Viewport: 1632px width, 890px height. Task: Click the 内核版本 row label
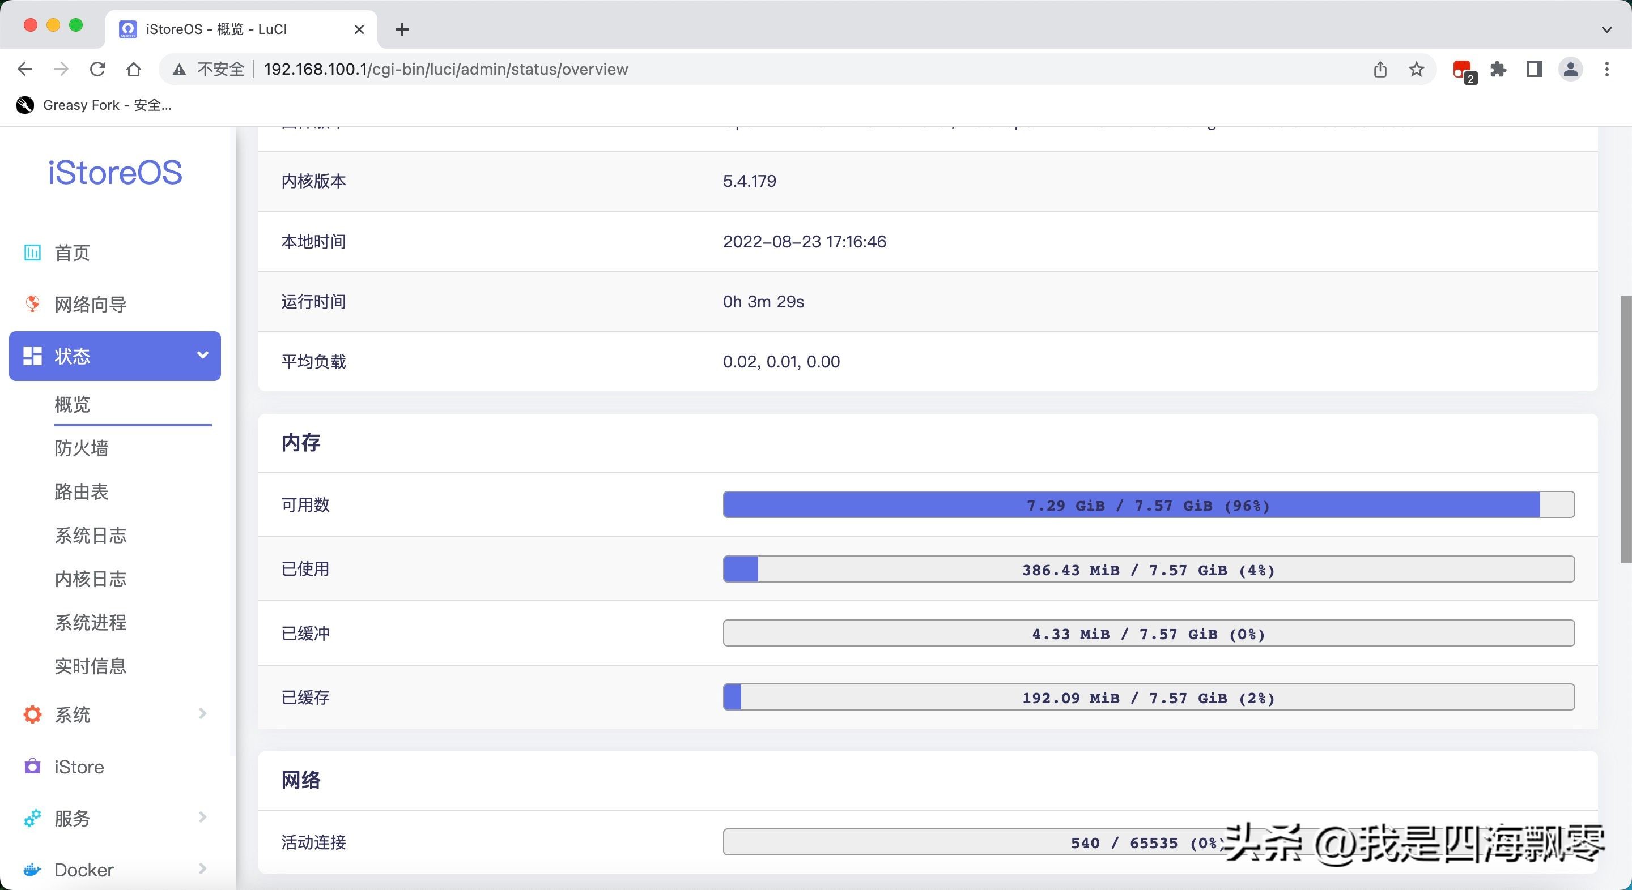click(313, 181)
